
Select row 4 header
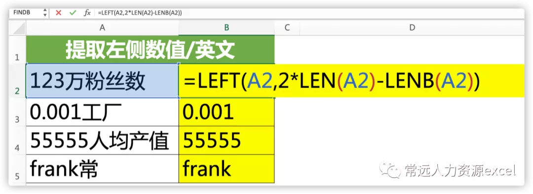click(18, 140)
